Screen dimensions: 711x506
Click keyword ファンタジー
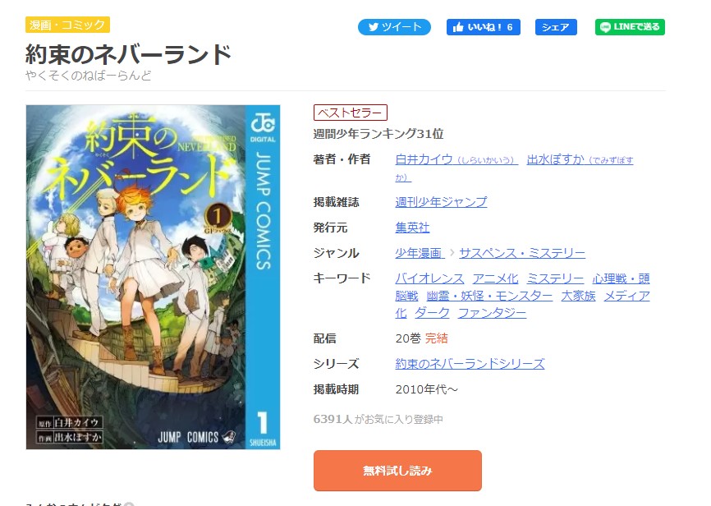(492, 313)
